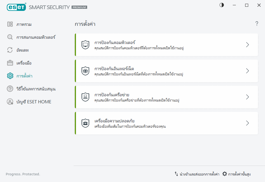
Task: Open Tools via the briefcase icon
Action: click(10, 63)
